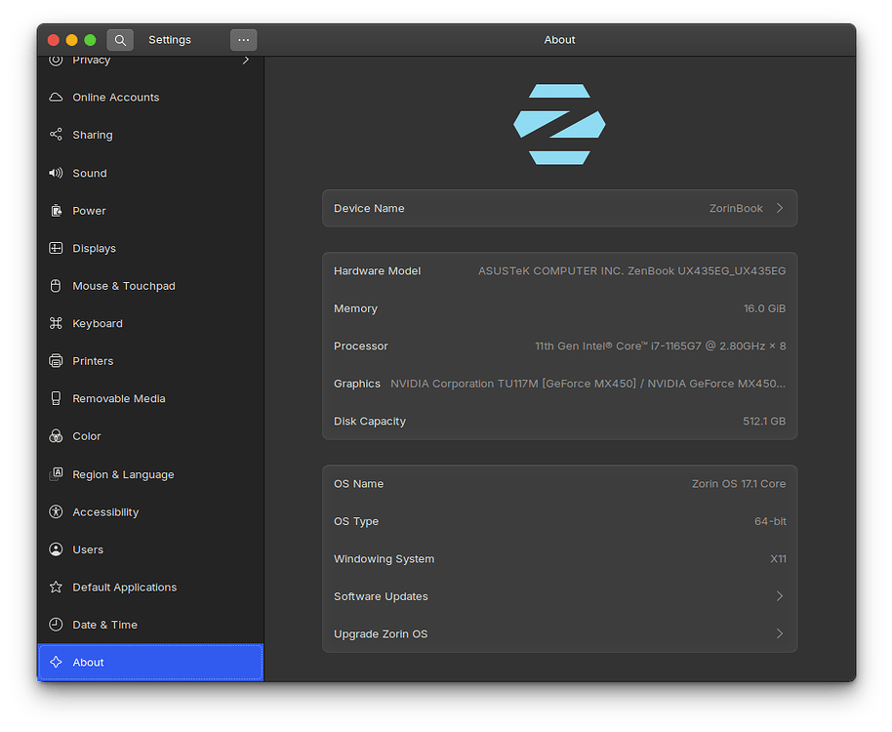This screenshot has height=732, width=892.
Task: Click the Removable Media phone icon
Action: [56, 398]
